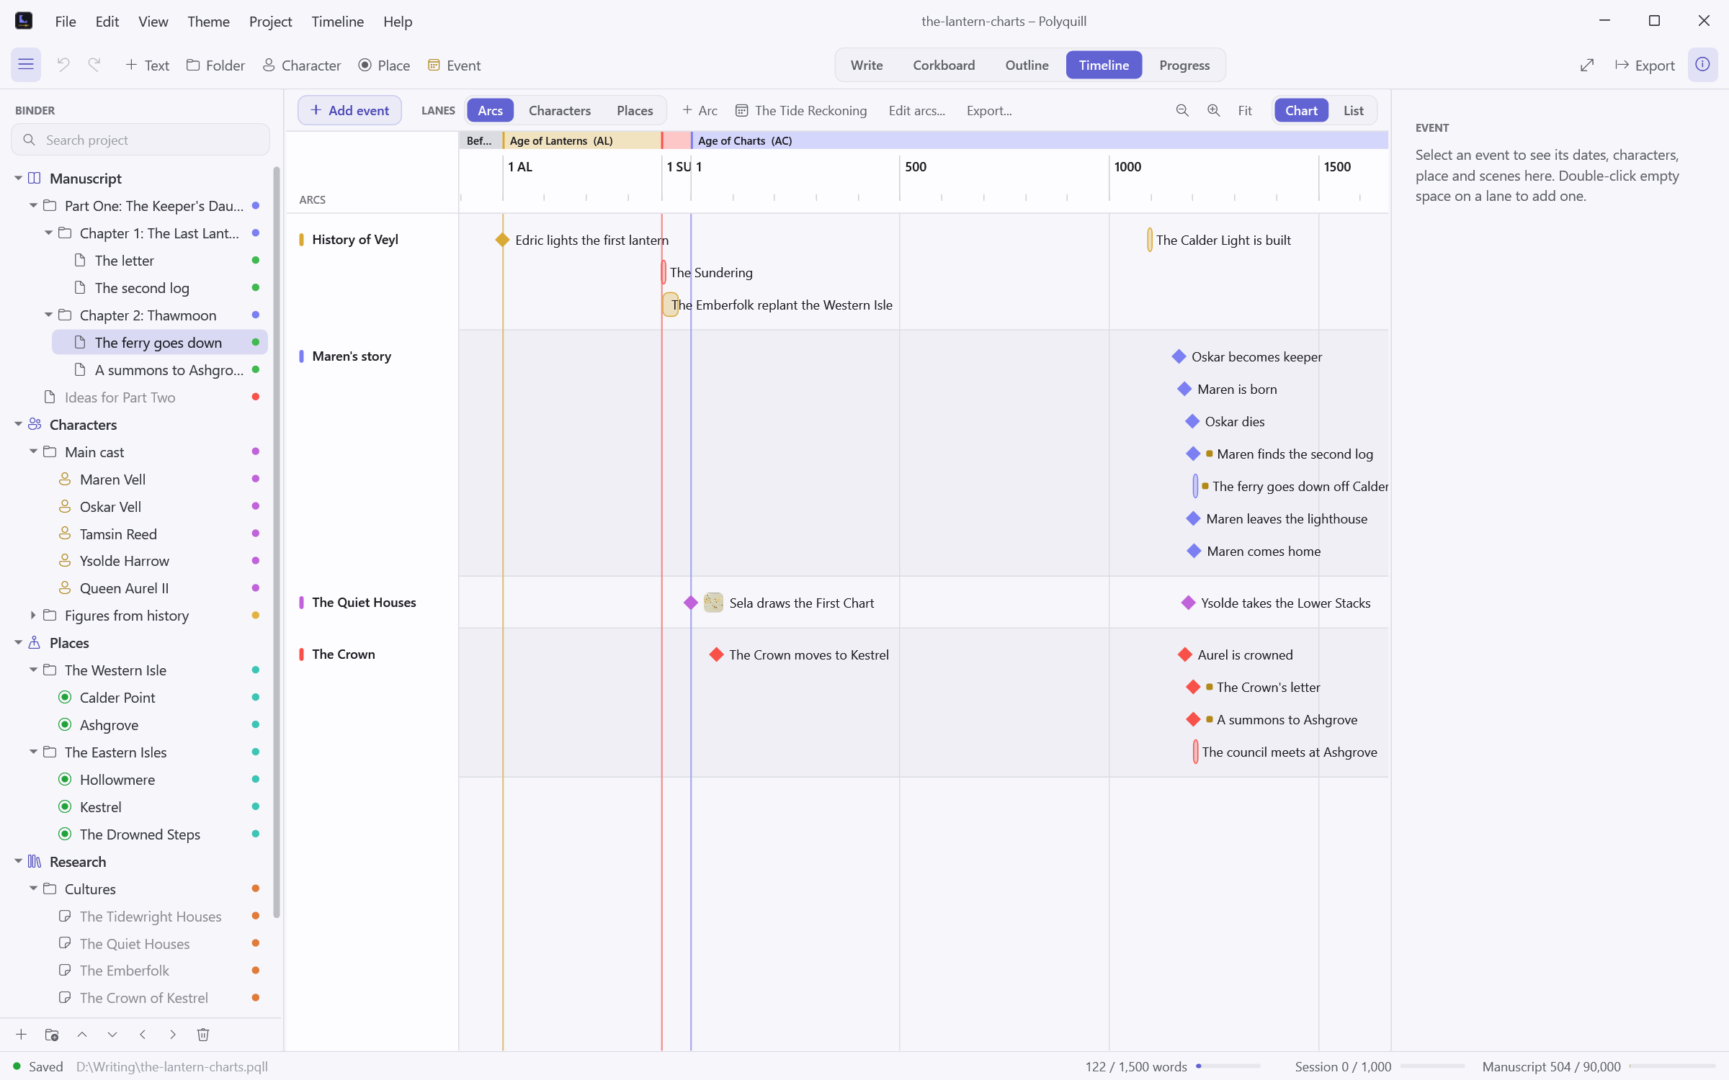The width and height of the screenshot is (1729, 1080).
Task: Collapse the Research section
Action: (x=18, y=861)
